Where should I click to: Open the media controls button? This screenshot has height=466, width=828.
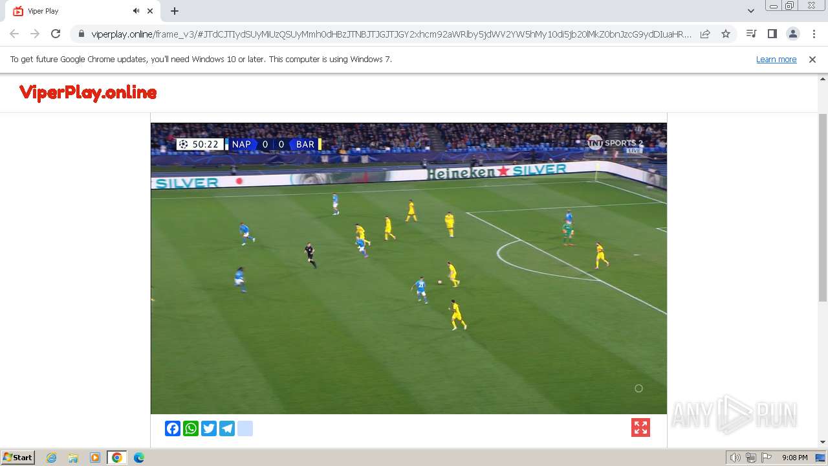pos(751,34)
